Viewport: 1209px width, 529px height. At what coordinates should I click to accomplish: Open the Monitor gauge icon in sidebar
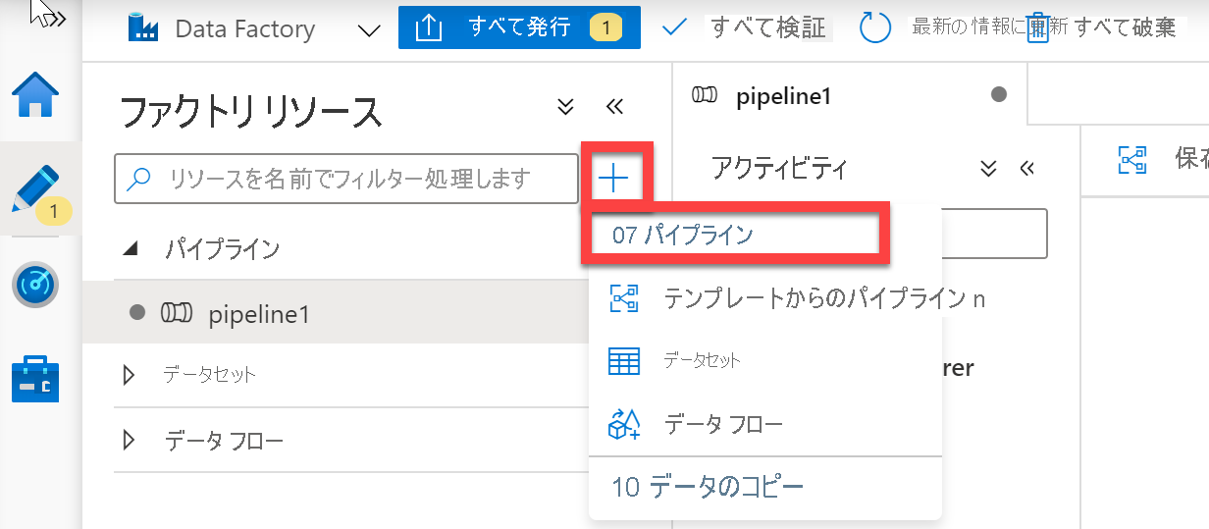(35, 286)
